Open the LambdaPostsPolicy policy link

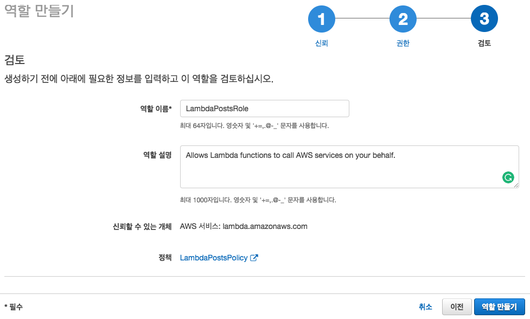[x=214, y=258]
